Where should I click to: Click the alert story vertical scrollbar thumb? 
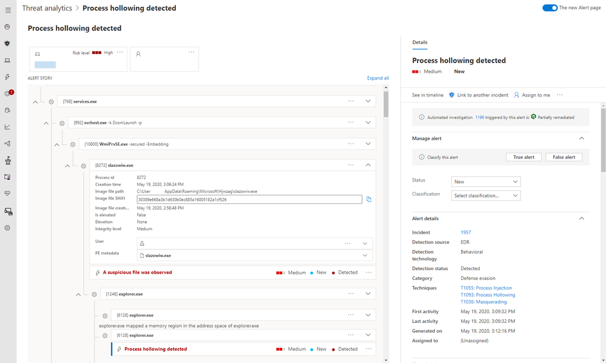pyautogui.click(x=386, y=104)
